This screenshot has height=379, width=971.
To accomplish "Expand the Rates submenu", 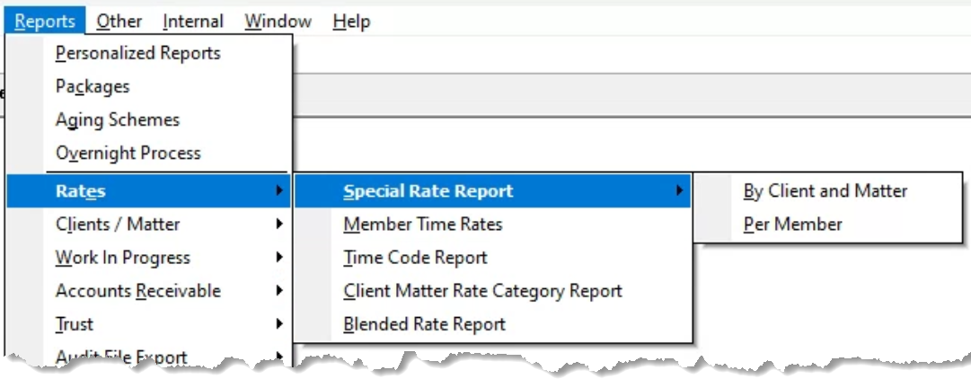I will pyautogui.click(x=148, y=190).
